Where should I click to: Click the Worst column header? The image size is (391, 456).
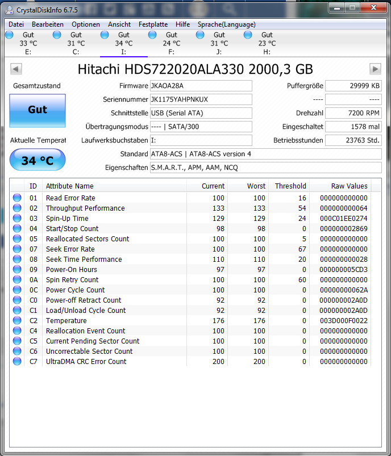(248, 186)
